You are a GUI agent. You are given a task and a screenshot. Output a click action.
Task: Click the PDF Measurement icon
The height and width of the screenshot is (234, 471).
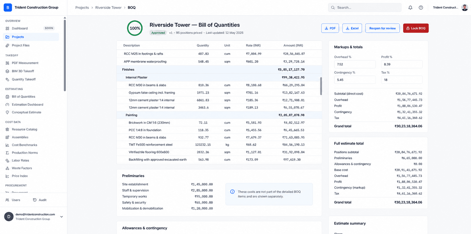[7, 63]
